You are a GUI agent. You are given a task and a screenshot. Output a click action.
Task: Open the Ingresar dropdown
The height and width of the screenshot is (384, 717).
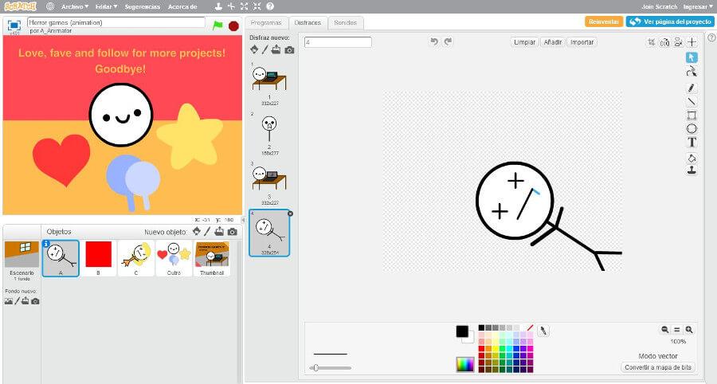click(698, 6)
